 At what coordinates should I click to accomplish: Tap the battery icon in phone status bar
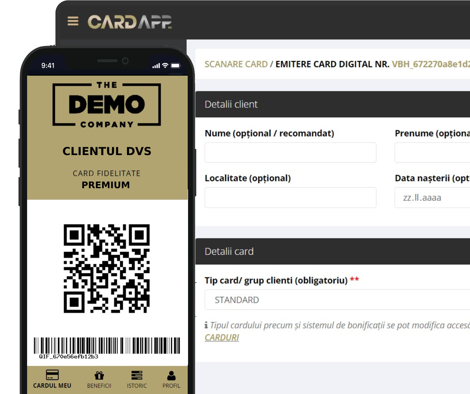pyautogui.click(x=175, y=66)
